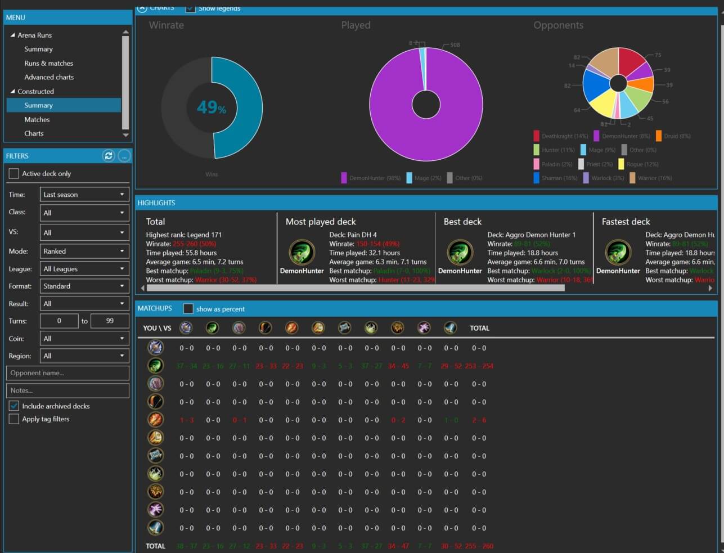Collapse the Charts section with the round arrow

pyautogui.click(x=142, y=8)
